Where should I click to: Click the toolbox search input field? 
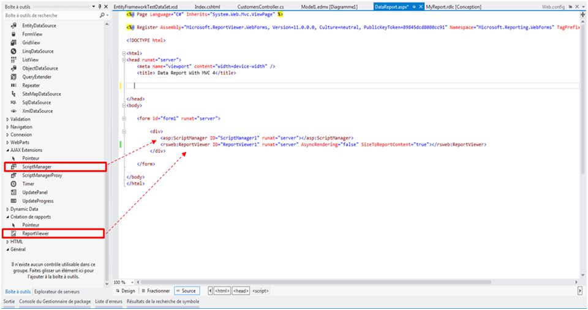49,15
